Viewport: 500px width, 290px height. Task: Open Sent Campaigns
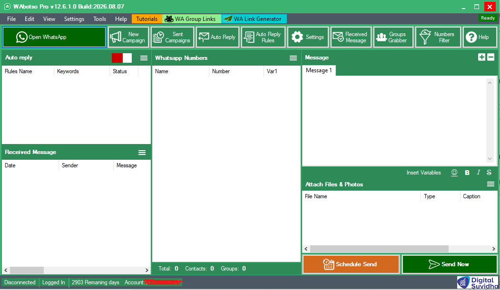[x=173, y=37]
